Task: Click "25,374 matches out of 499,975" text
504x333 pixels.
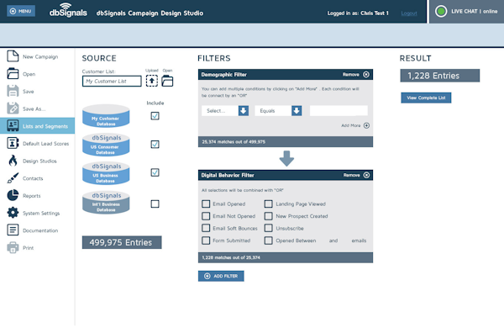Action: [x=234, y=142]
